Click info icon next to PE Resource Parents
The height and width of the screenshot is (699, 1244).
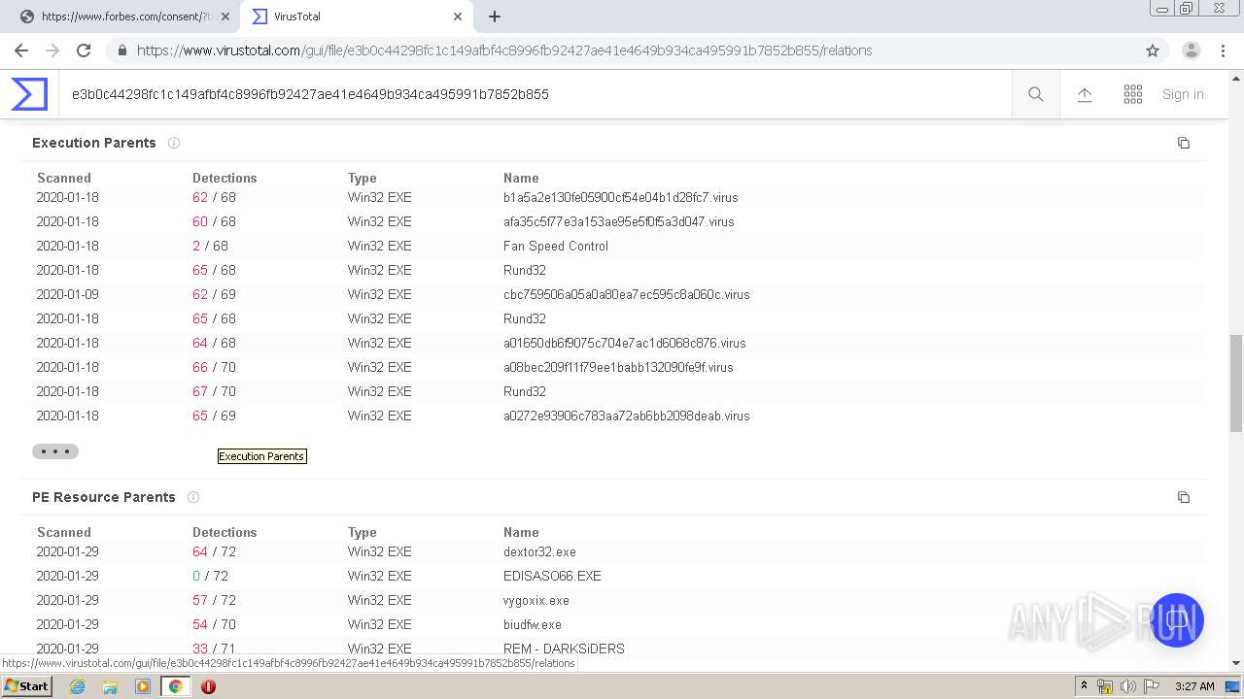pyautogui.click(x=193, y=497)
